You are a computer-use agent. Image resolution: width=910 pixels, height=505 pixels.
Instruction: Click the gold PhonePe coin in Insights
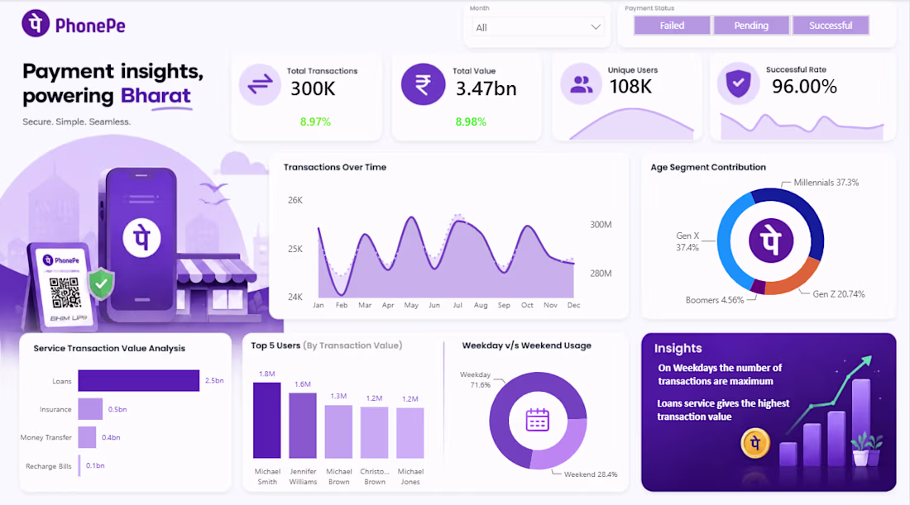click(x=755, y=444)
